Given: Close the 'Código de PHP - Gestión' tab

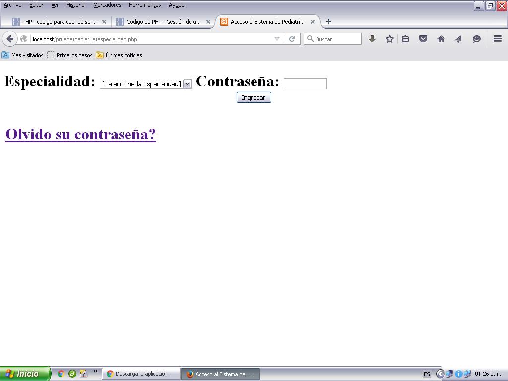Looking at the screenshot, I should click(x=208, y=22).
